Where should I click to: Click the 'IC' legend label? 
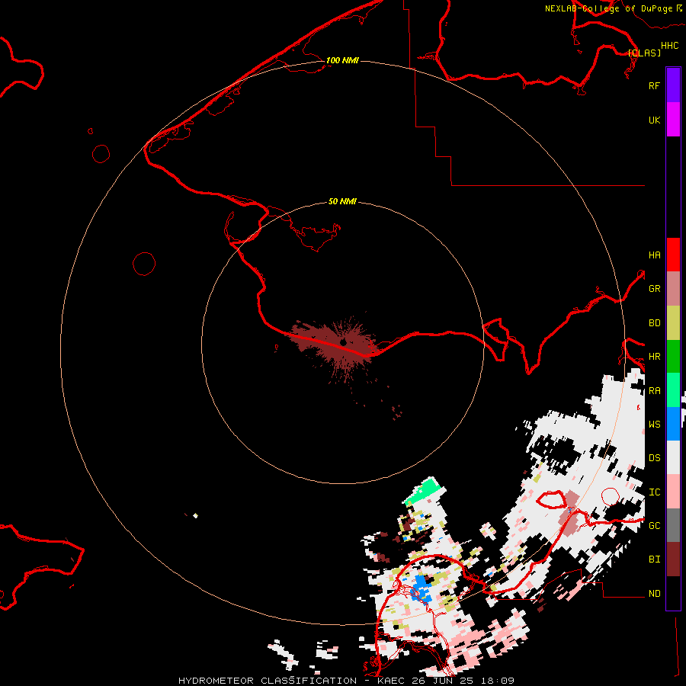[x=654, y=492]
